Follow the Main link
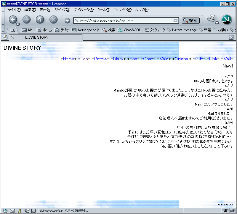 point(164,59)
